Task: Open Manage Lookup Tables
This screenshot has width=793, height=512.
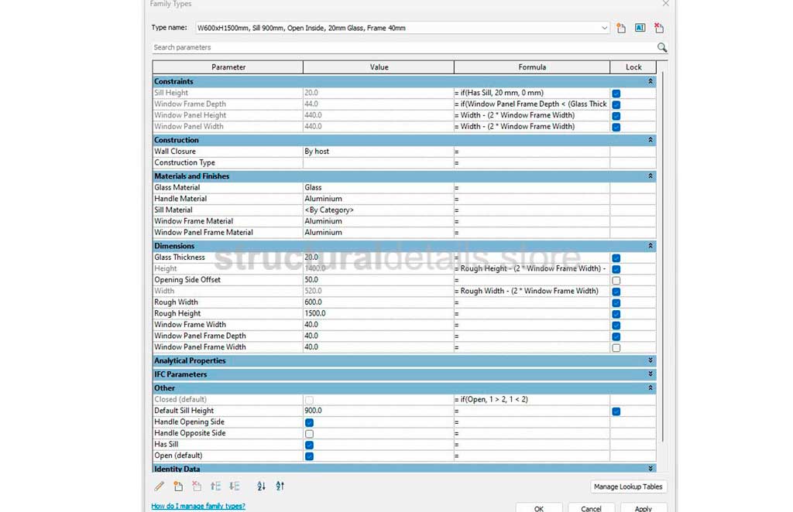Action: click(628, 486)
